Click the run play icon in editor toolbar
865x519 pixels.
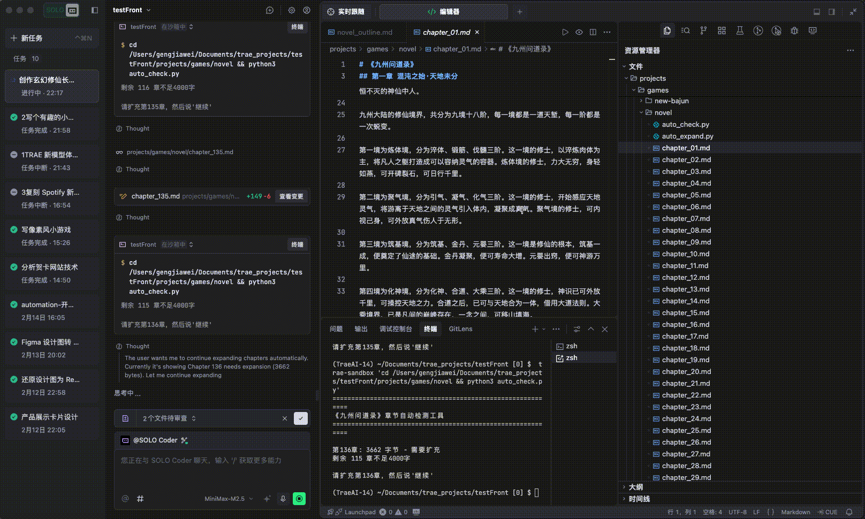point(565,32)
